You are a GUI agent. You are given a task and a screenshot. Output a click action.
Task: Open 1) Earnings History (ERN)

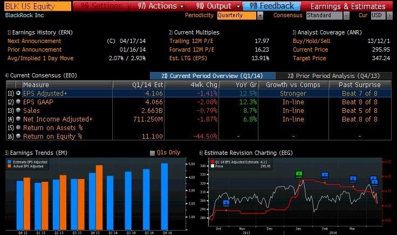pos(40,32)
